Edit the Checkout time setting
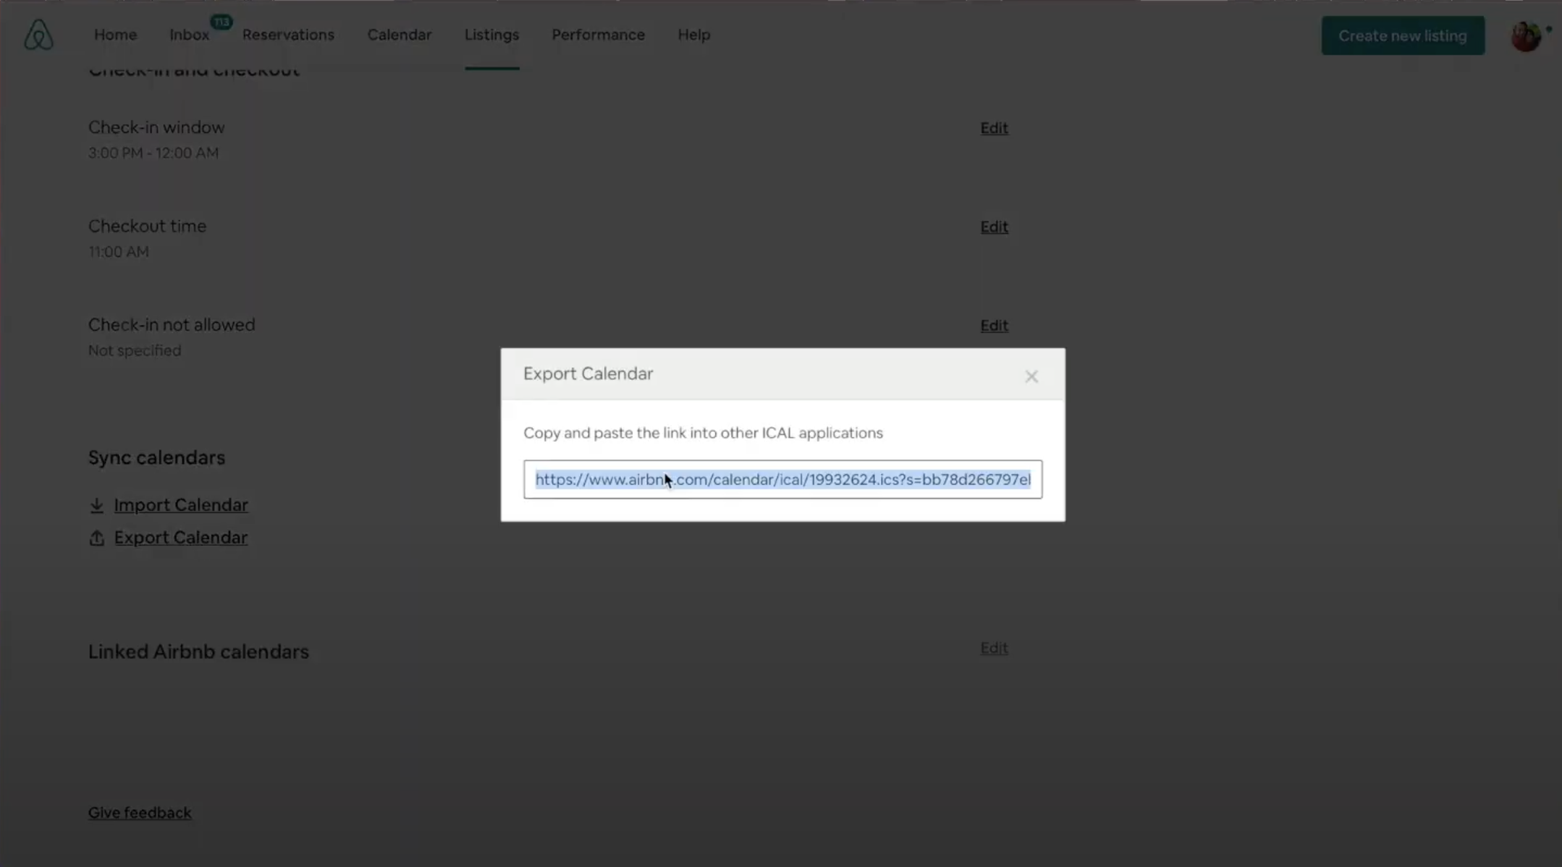 pyautogui.click(x=994, y=227)
